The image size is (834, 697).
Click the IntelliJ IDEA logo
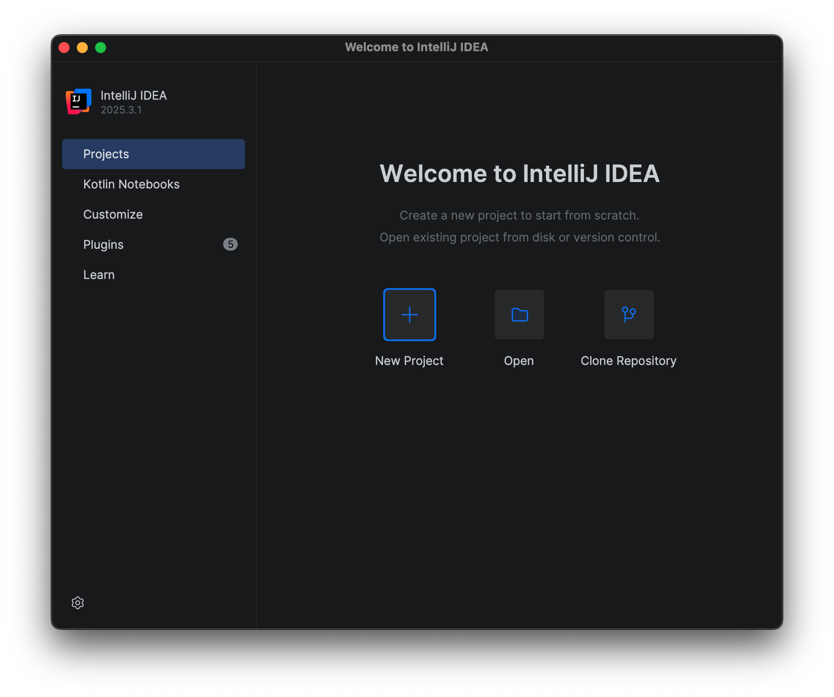pos(79,102)
